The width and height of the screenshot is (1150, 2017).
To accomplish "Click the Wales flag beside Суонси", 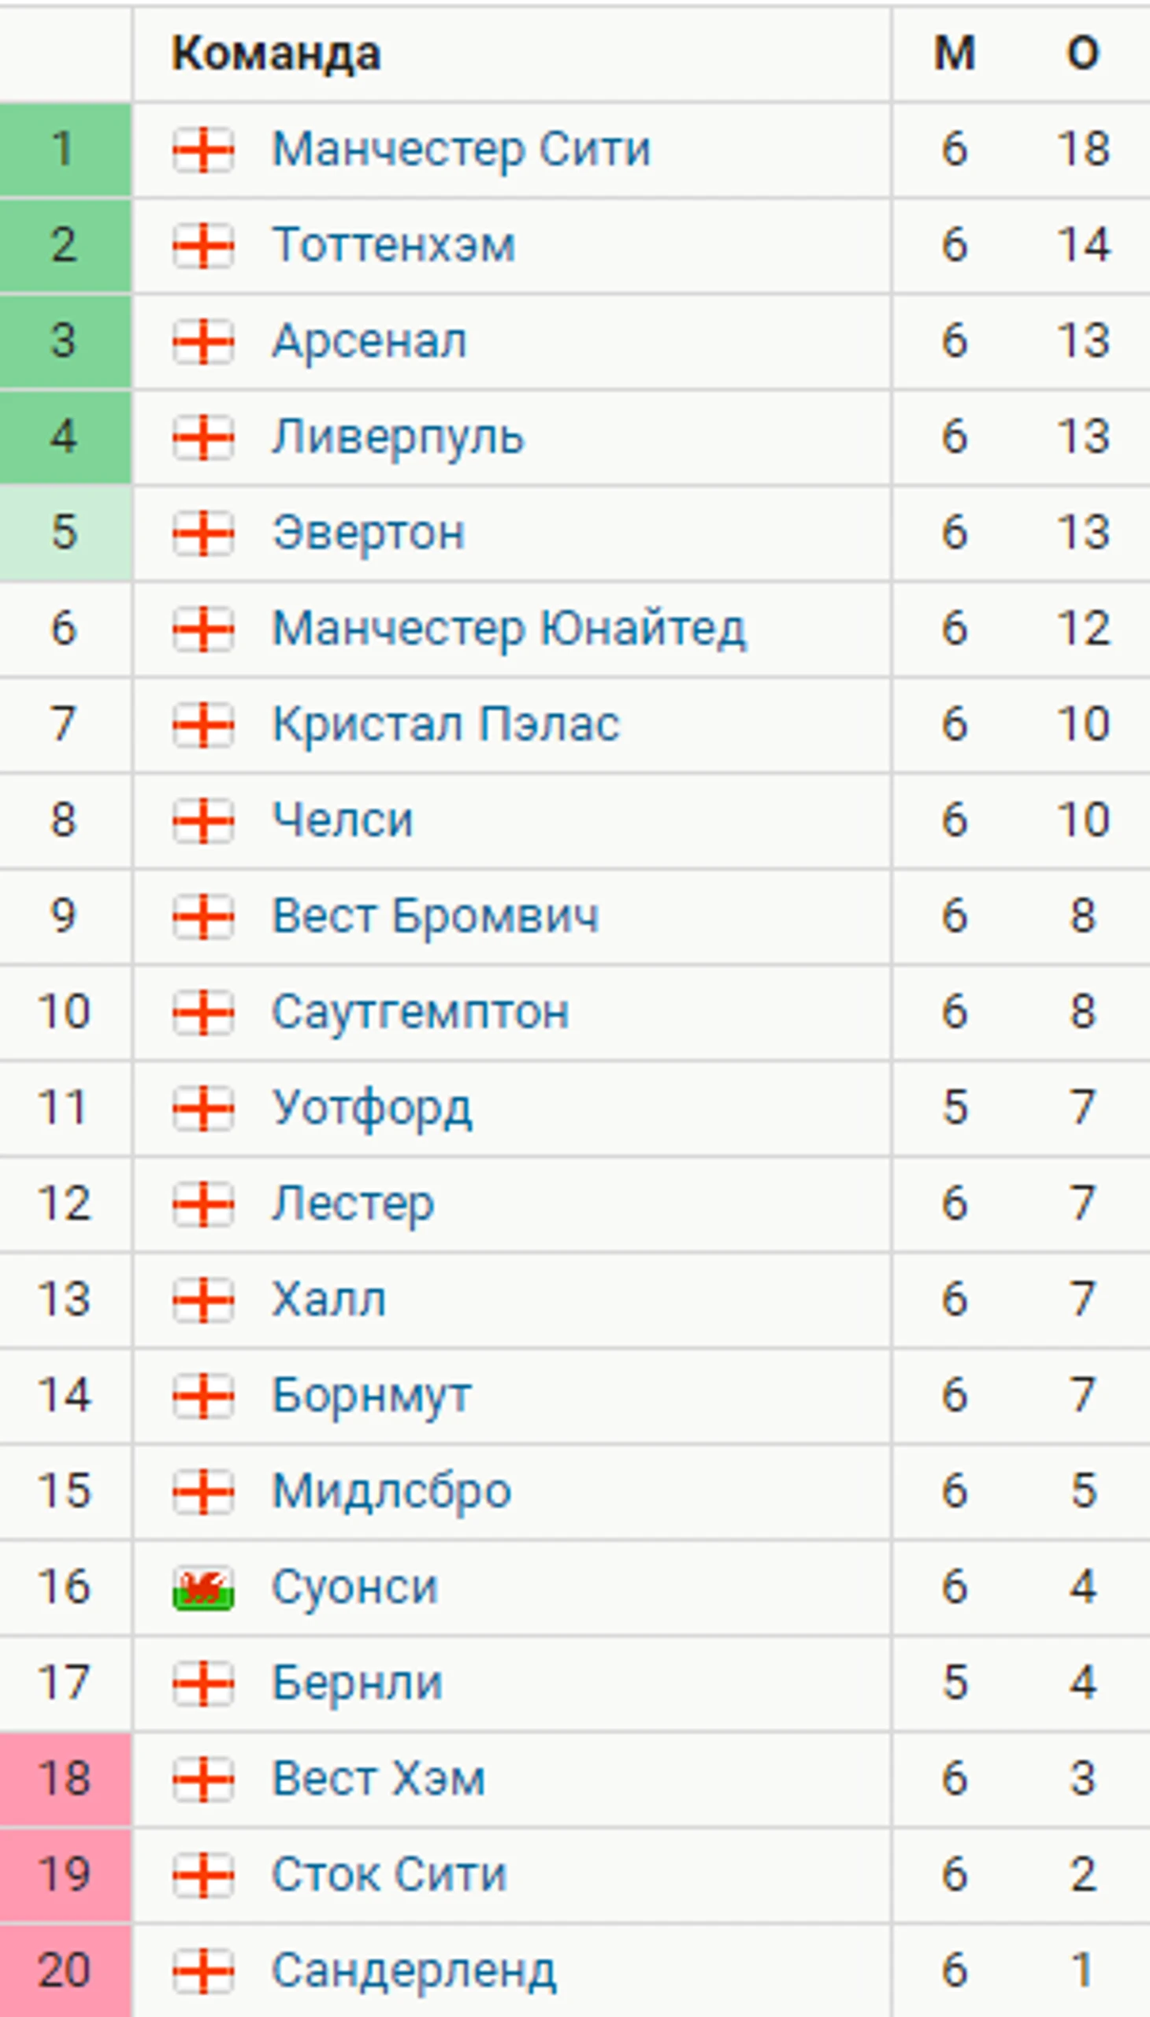I will click(203, 1588).
